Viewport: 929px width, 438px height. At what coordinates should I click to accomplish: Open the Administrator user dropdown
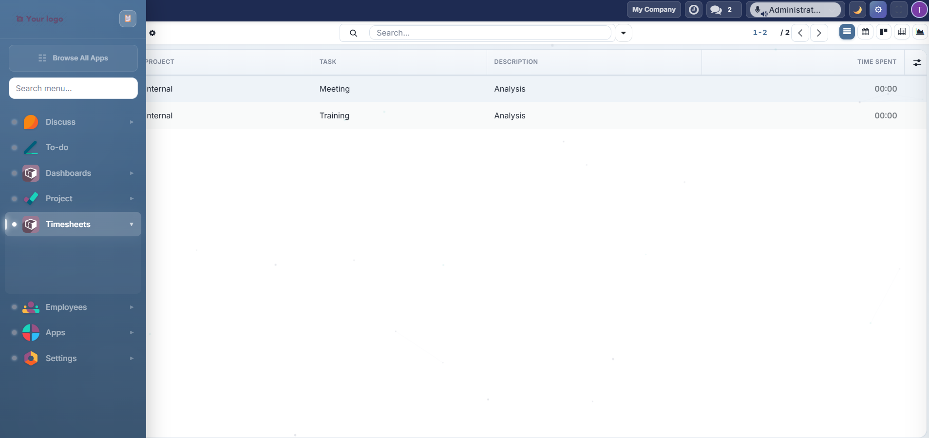(795, 10)
